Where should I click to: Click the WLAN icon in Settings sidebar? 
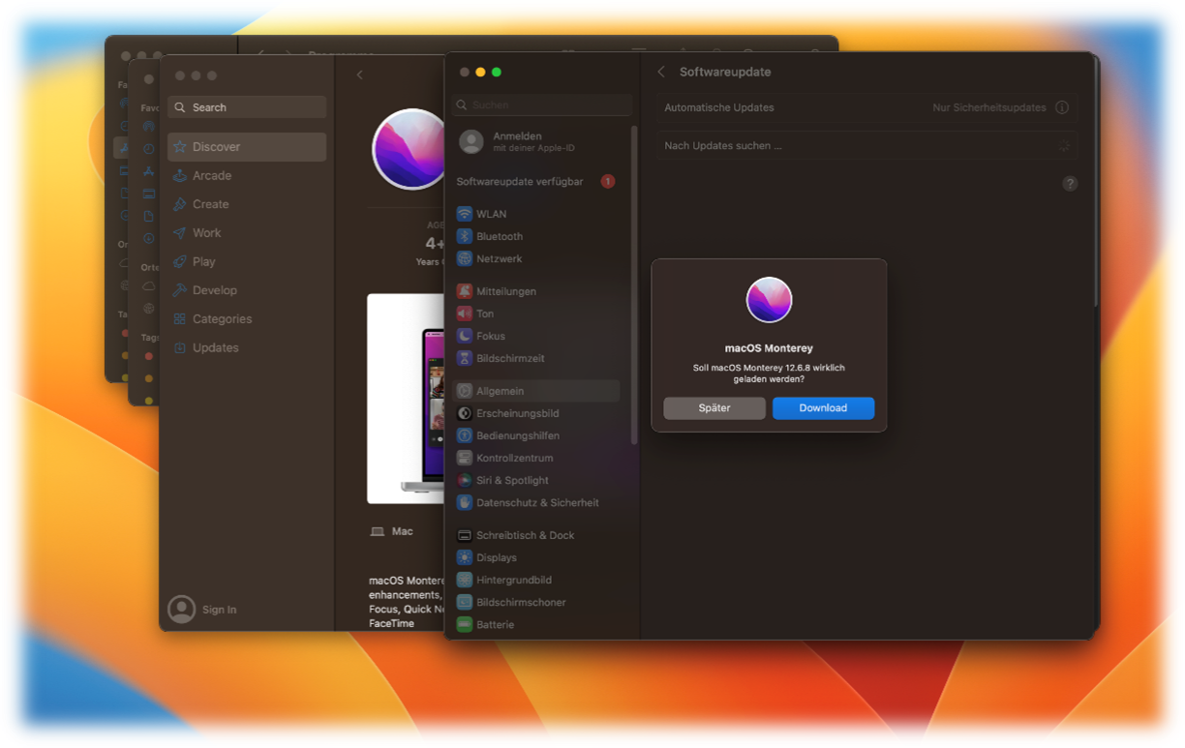[465, 214]
